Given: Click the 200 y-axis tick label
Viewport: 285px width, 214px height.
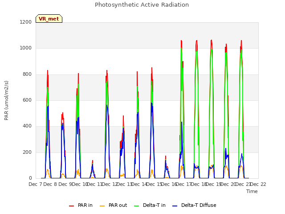Looking at the screenshot, I should tap(27, 152).
